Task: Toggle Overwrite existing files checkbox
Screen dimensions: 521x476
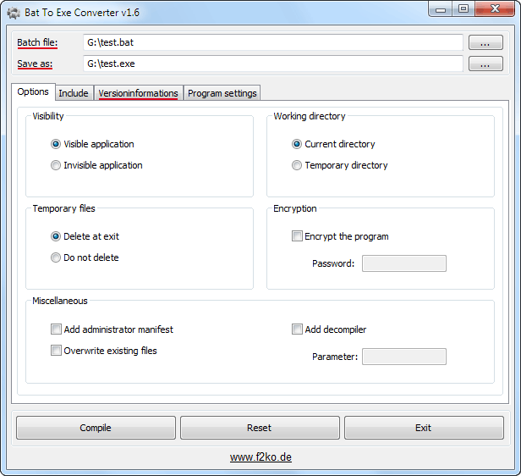Action: click(56, 351)
